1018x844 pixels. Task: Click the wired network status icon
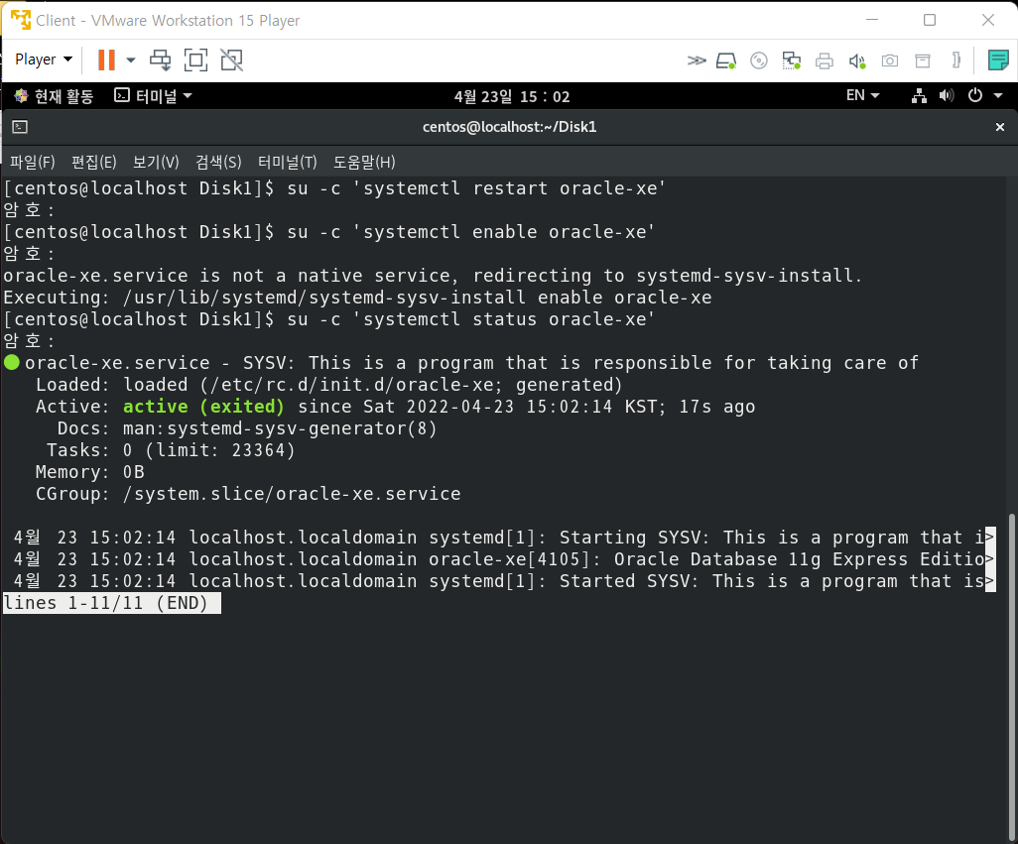click(x=919, y=96)
